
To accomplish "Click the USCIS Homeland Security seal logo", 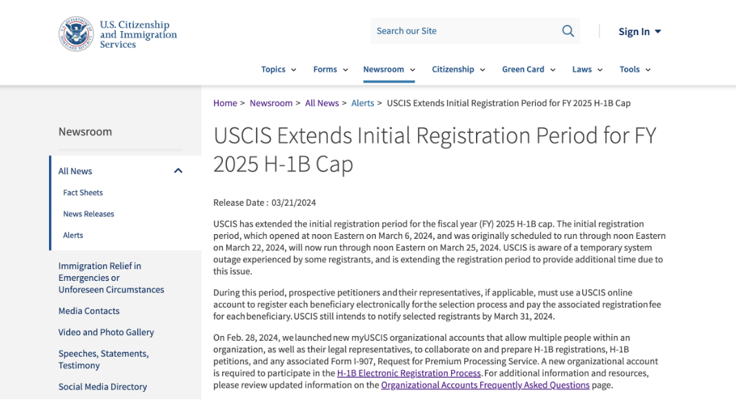I will 76,34.
